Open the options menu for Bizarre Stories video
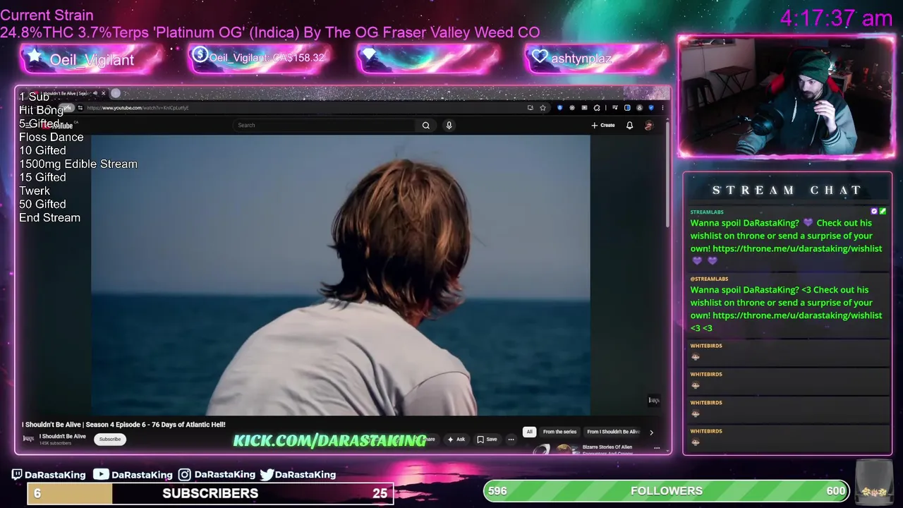The image size is (903, 508). (x=657, y=448)
